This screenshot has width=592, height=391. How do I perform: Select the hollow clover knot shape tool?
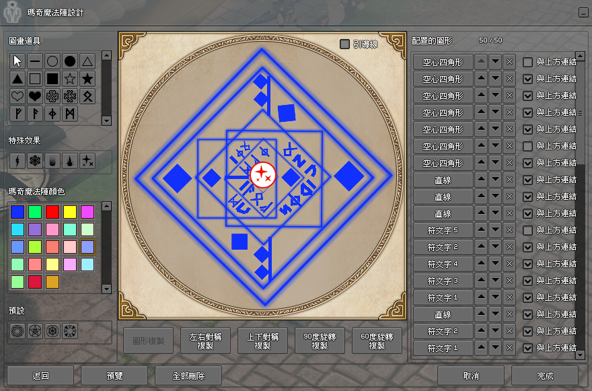[x=52, y=96]
